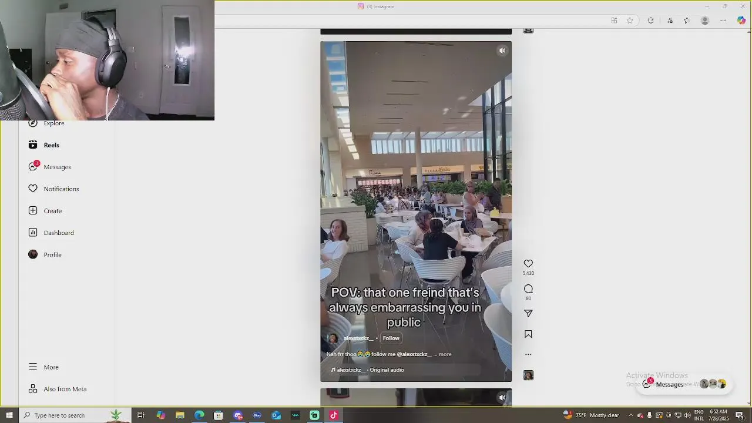This screenshot has height=423, width=752.
Task: Open the floating Messages popup button
Action: (684, 384)
